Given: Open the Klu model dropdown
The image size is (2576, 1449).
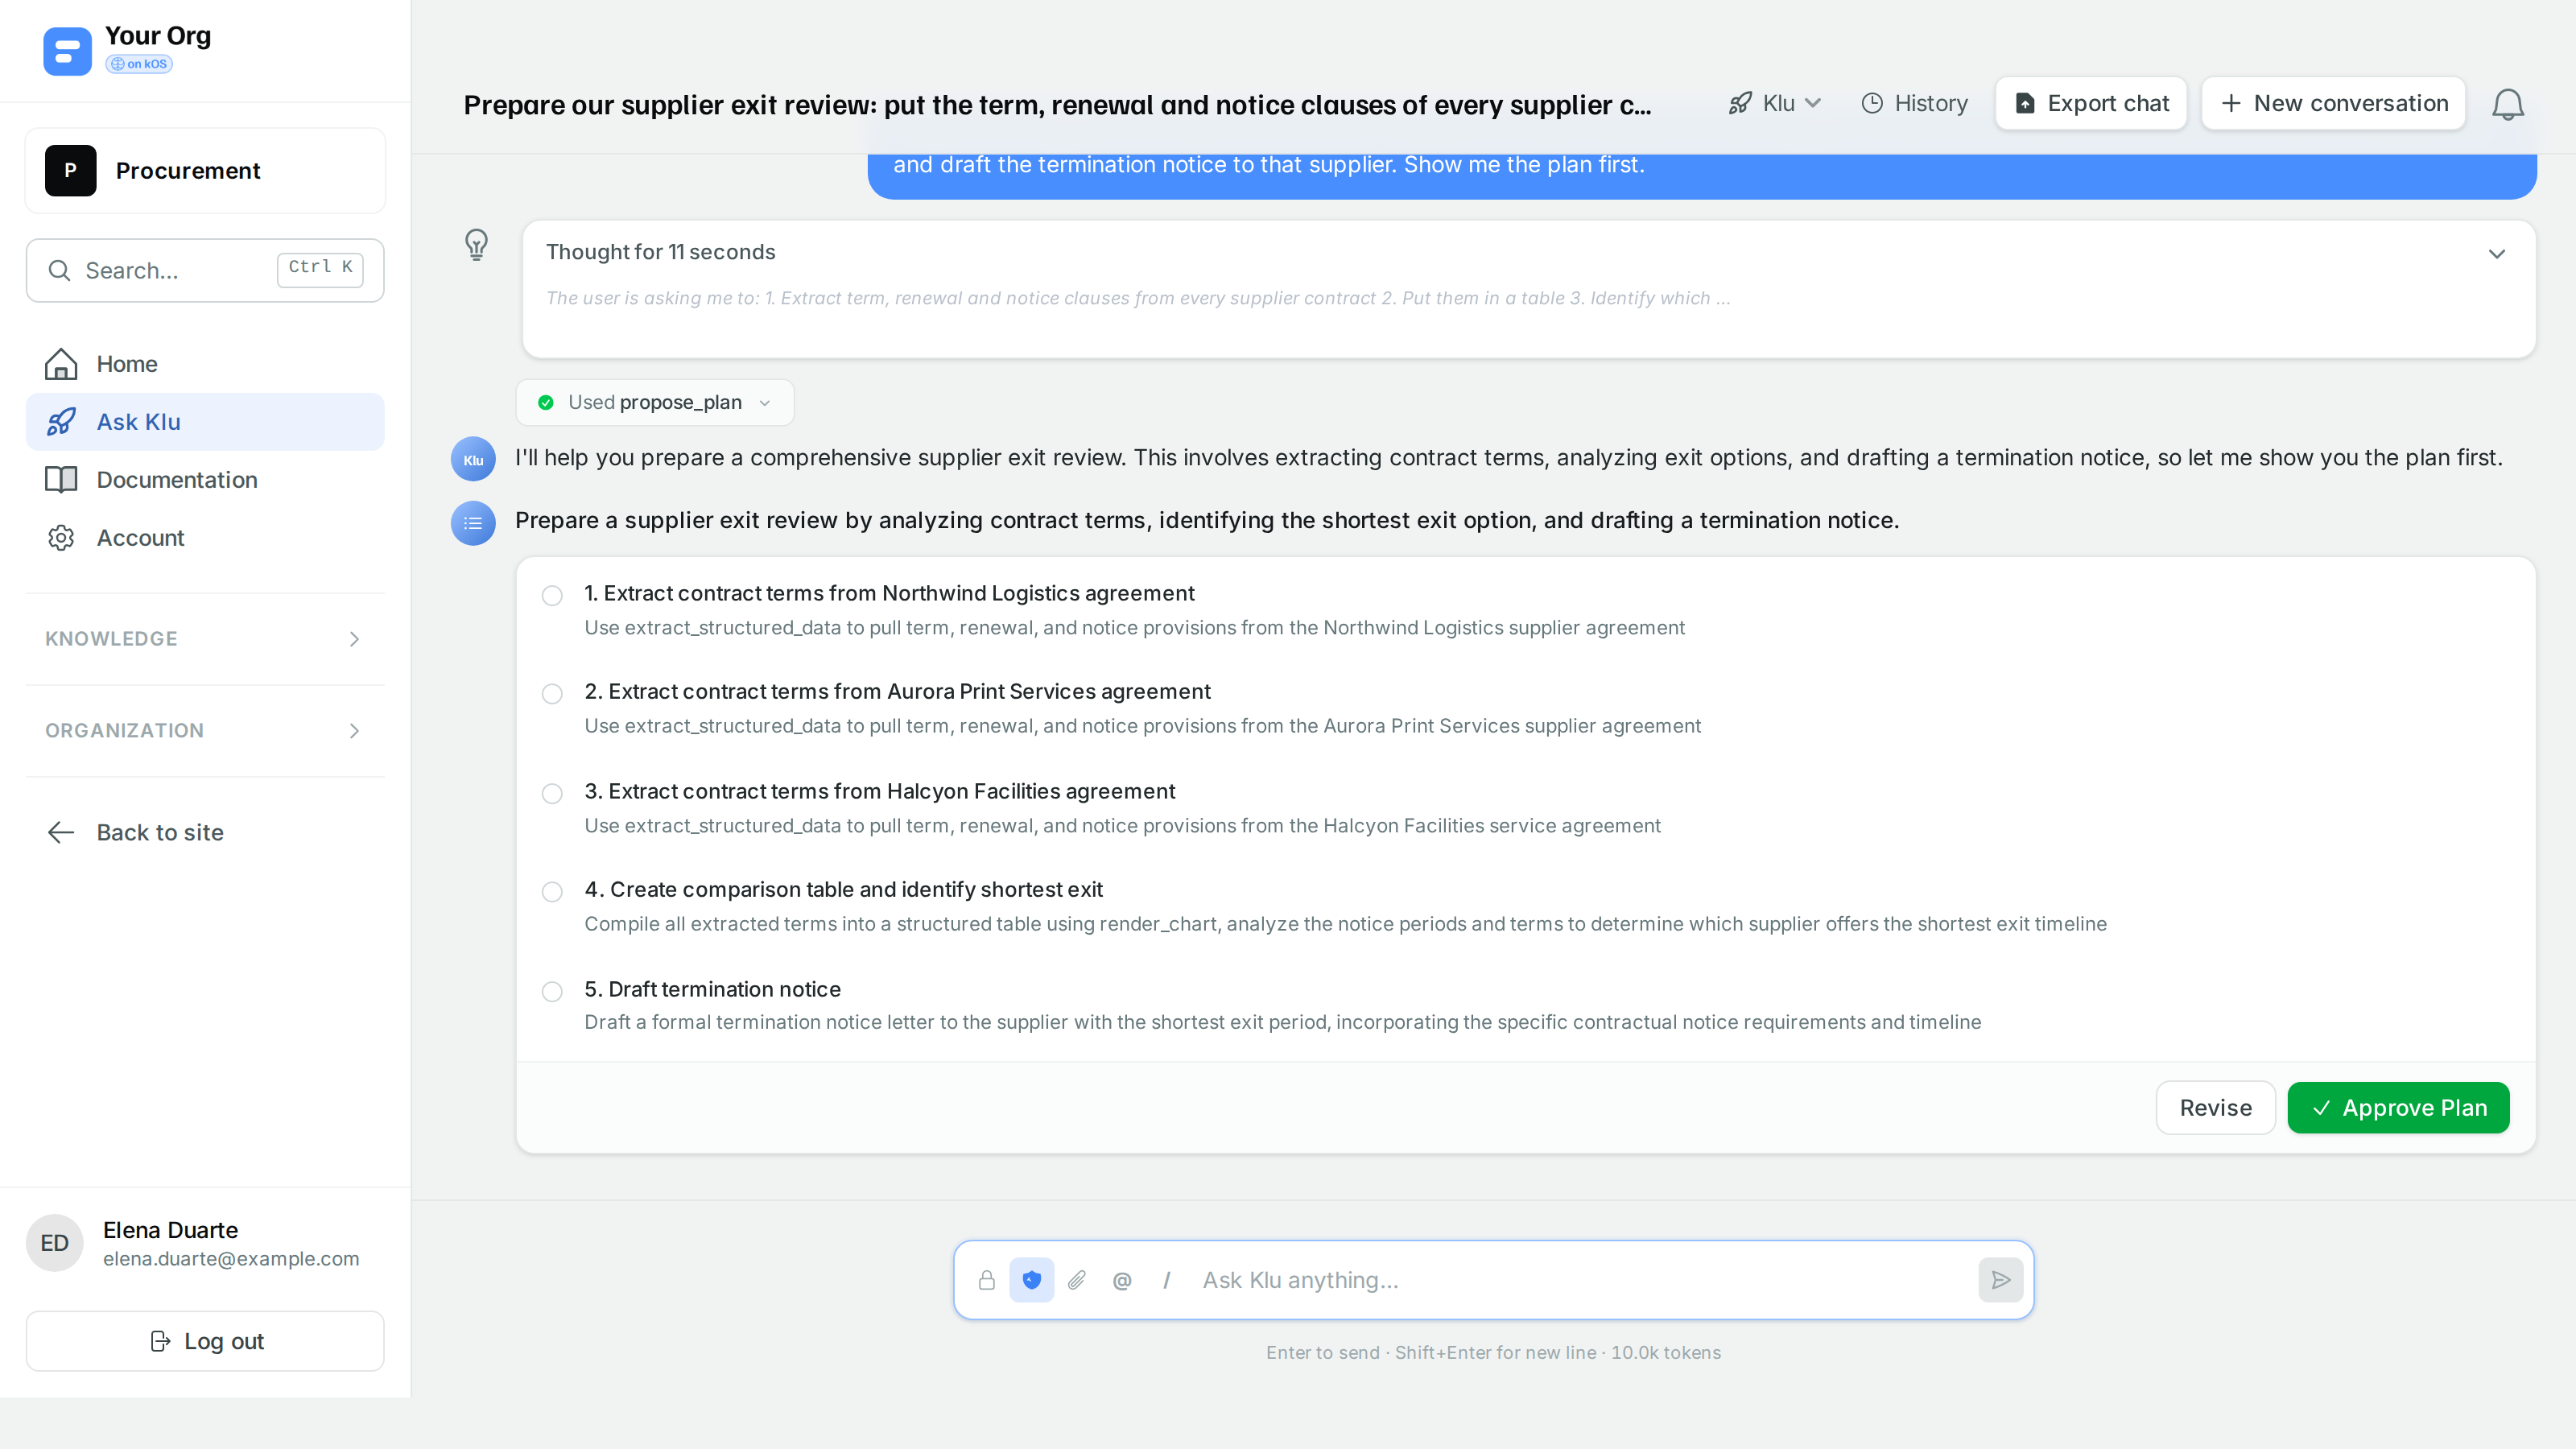Looking at the screenshot, I should click(x=1775, y=103).
